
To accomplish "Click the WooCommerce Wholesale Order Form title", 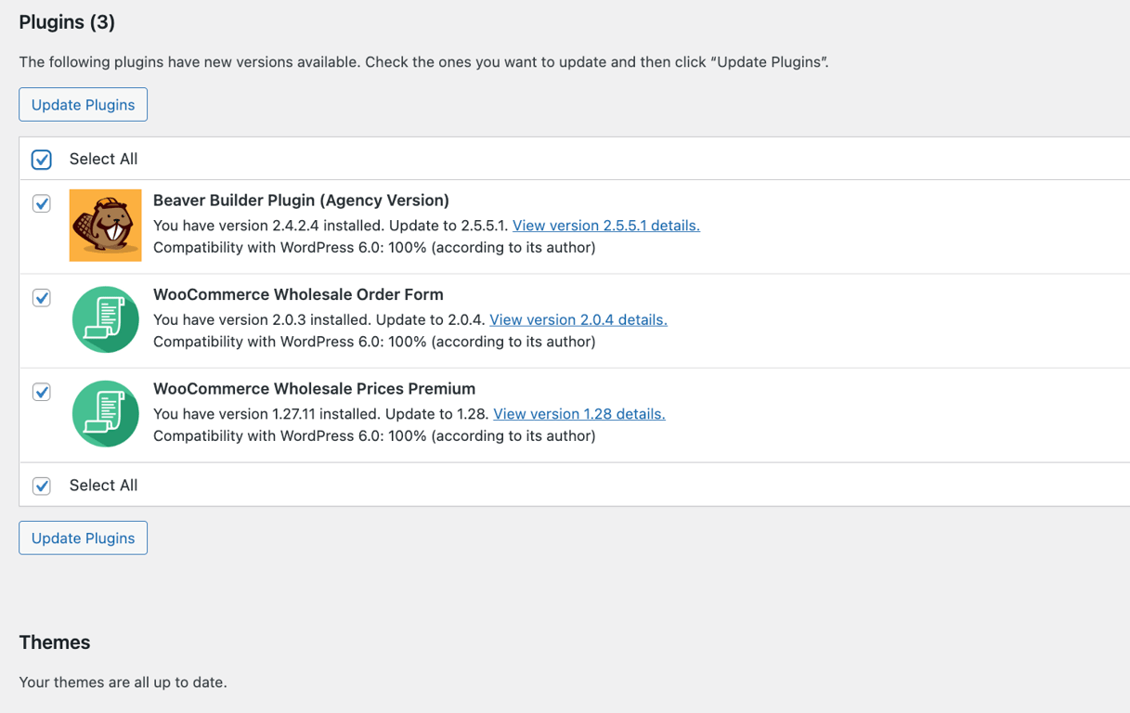I will (x=298, y=294).
